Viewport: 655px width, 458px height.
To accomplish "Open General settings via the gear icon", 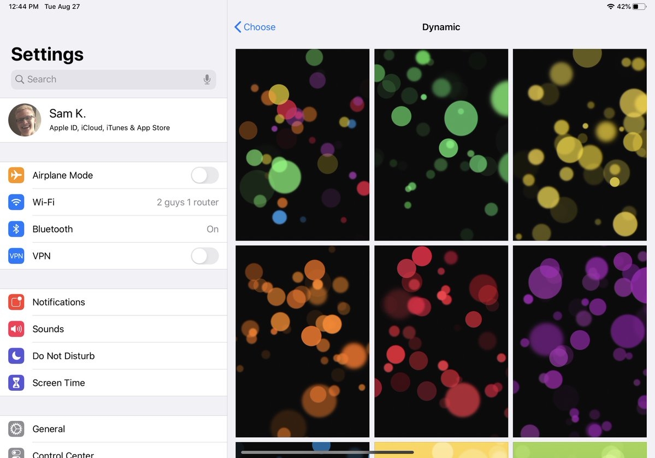I will (16, 428).
